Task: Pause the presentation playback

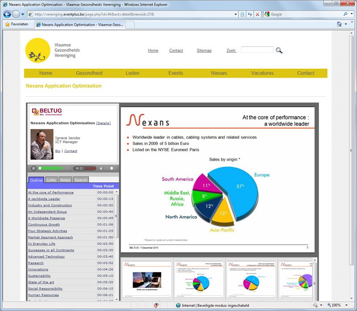Action: point(33,168)
